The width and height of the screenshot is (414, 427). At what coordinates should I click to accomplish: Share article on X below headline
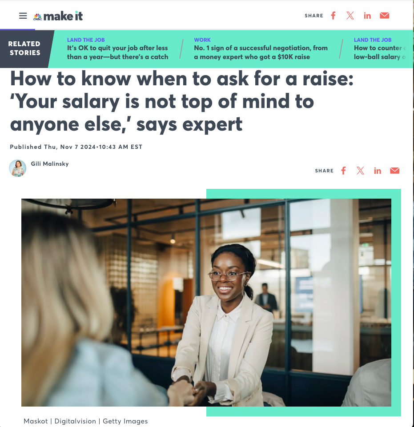pyautogui.click(x=360, y=171)
